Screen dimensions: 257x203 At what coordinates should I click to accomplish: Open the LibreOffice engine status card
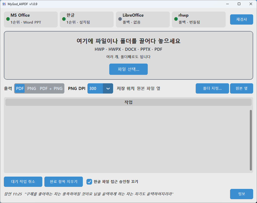pyautogui.click(x=143, y=19)
